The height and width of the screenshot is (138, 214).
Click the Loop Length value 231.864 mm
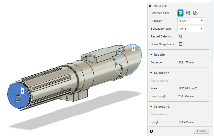click(x=186, y=96)
